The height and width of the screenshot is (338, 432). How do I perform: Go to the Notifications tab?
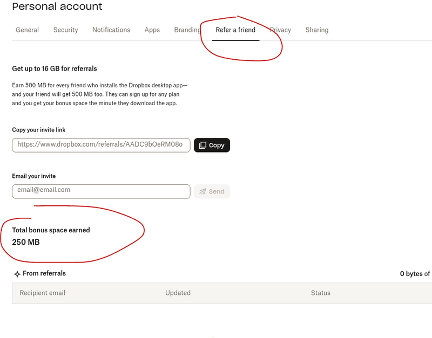tap(111, 30)
